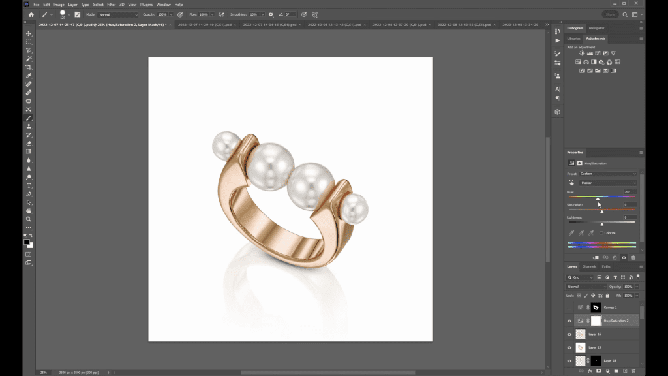Open the Master channel dropdown
The height and width of the screenshot is (376, 668).
pos(608,183)
